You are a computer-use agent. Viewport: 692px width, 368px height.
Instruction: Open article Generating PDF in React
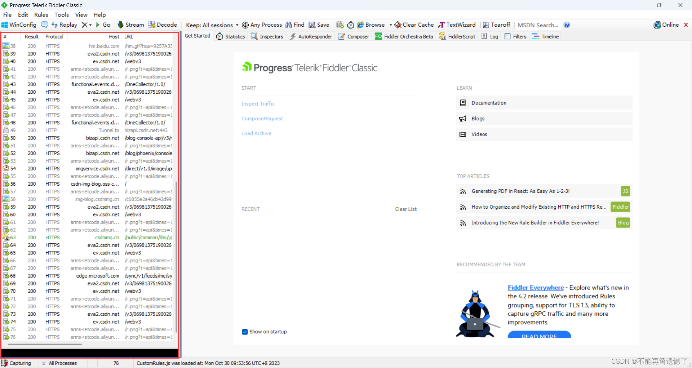(x=544, y=191)
